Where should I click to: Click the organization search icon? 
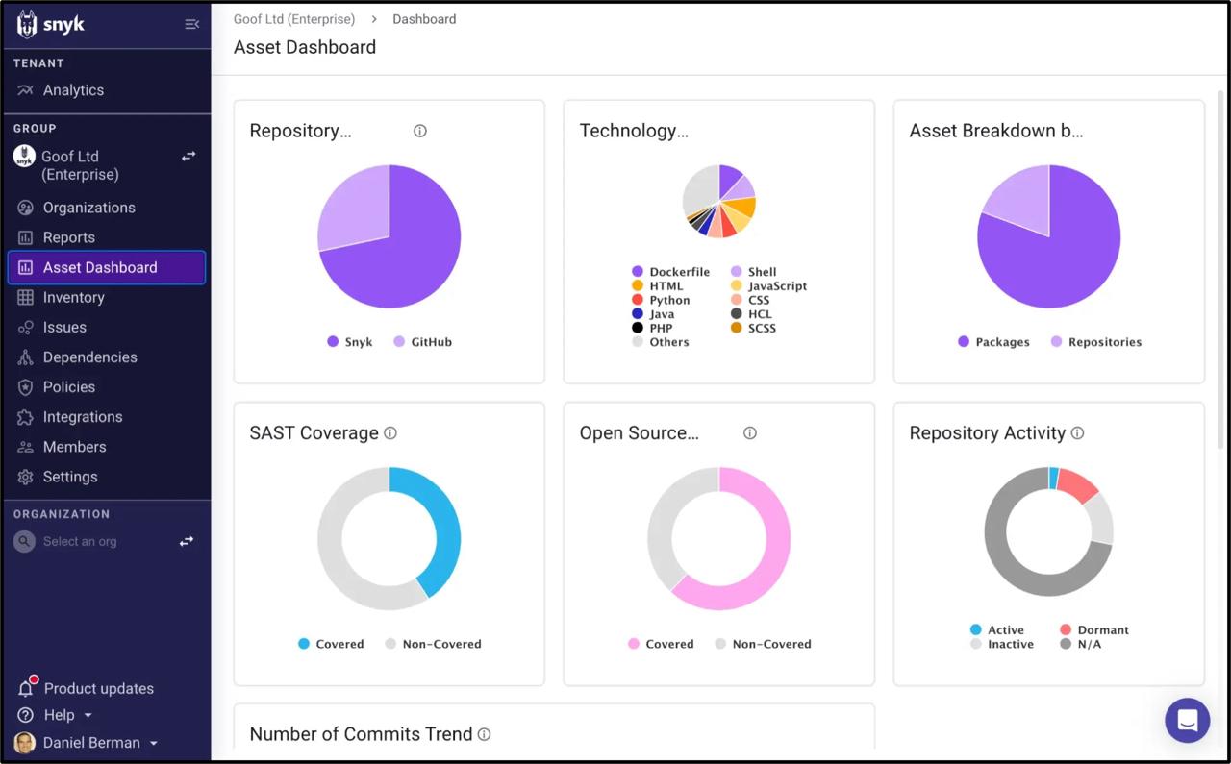point(24,541)
